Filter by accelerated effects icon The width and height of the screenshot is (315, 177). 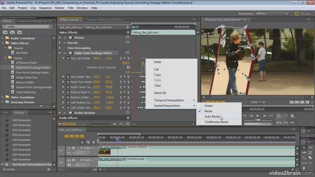[5, 32]
